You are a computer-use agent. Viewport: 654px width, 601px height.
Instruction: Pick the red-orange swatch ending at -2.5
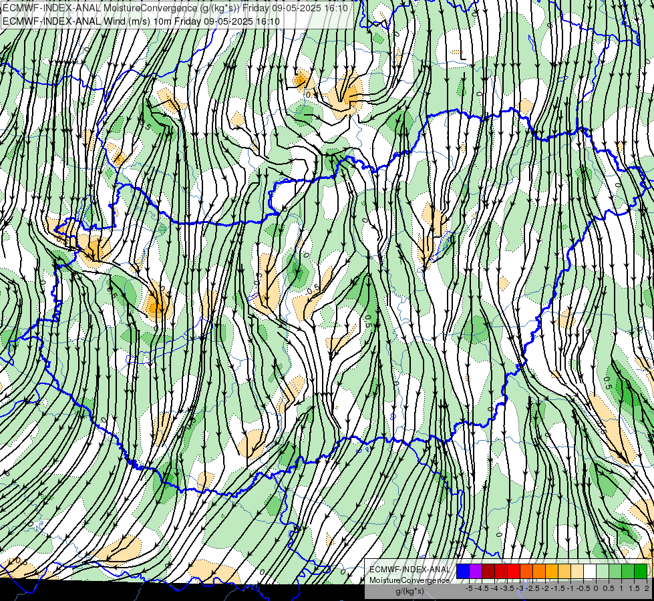pyautogui.click(x=526, y=571)
